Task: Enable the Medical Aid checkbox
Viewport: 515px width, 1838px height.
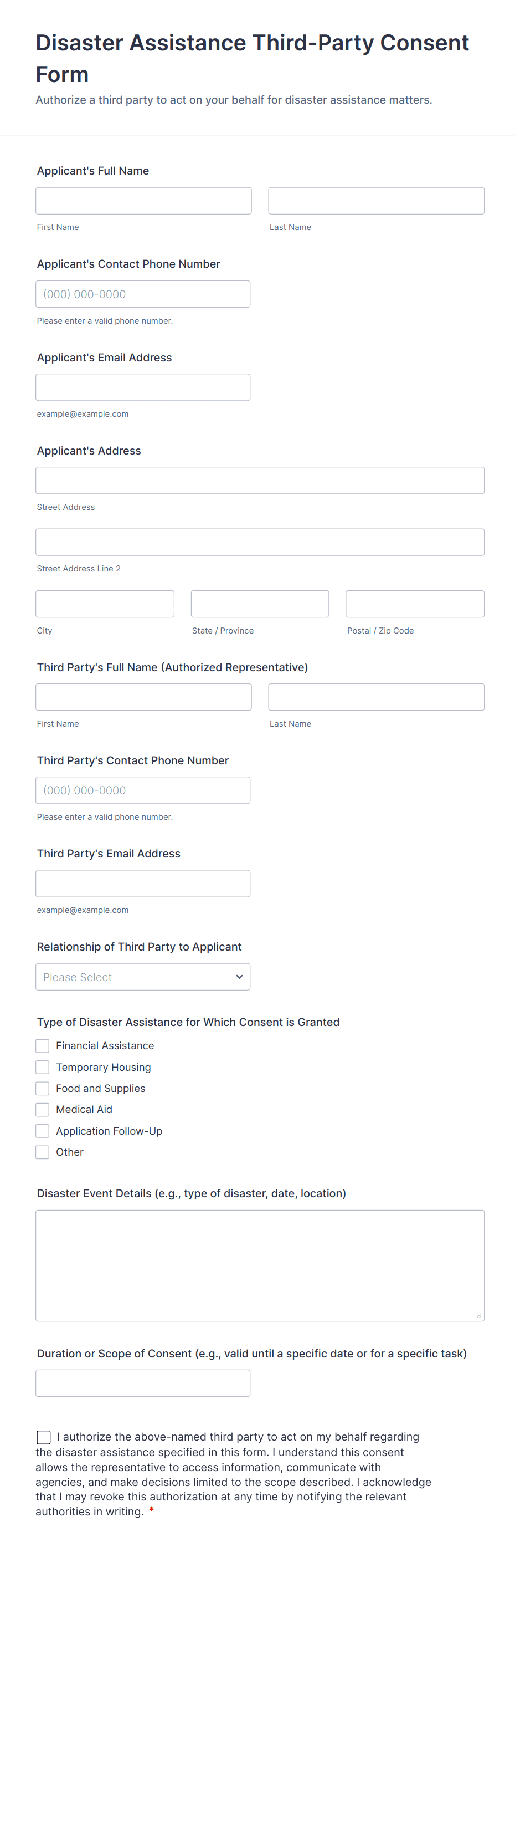Action: (x=43, y=1110)
